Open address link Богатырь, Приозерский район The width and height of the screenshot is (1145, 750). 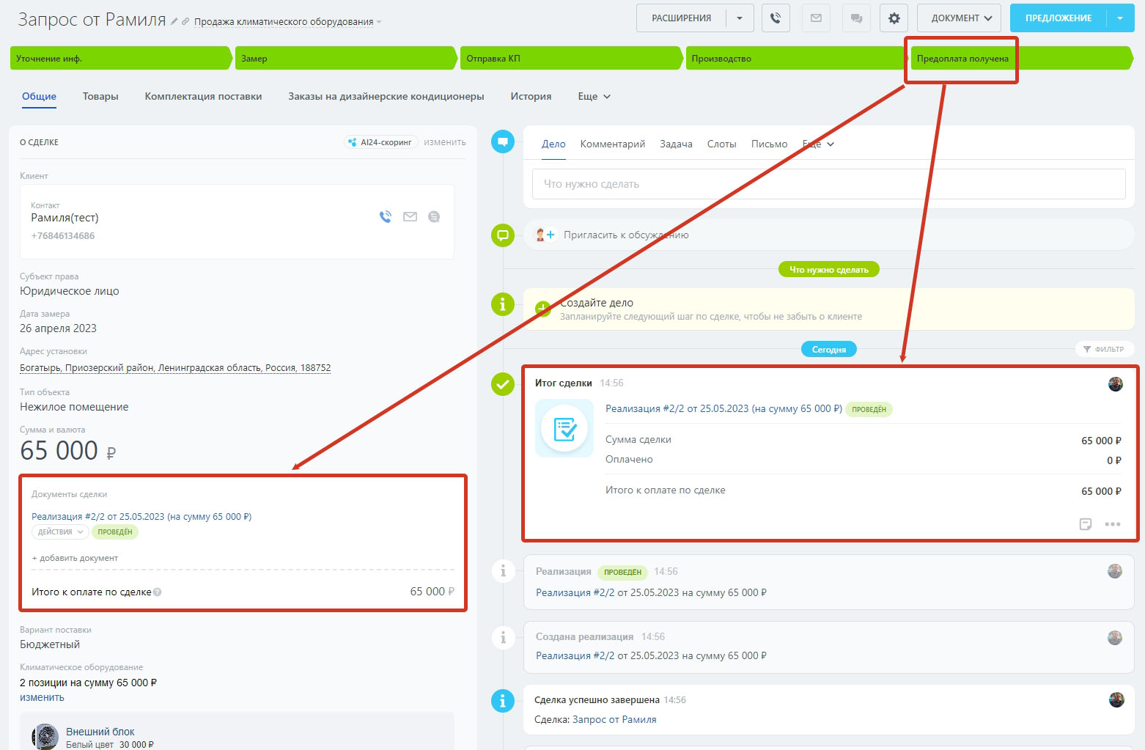point(175,368)
